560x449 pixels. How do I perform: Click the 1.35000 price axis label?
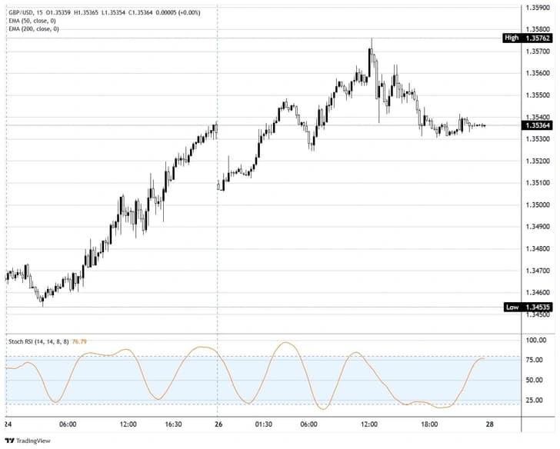click(x=536, y=205)
